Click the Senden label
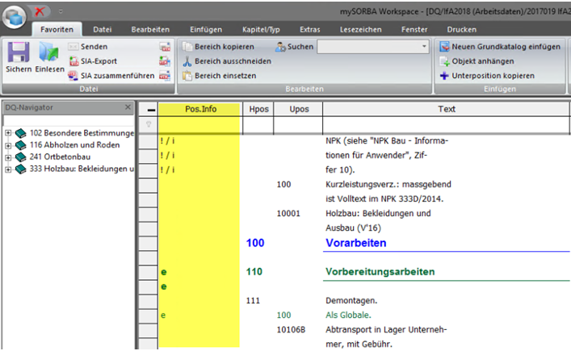The width and height of the screenshot is (571, 351). (94, 47)
